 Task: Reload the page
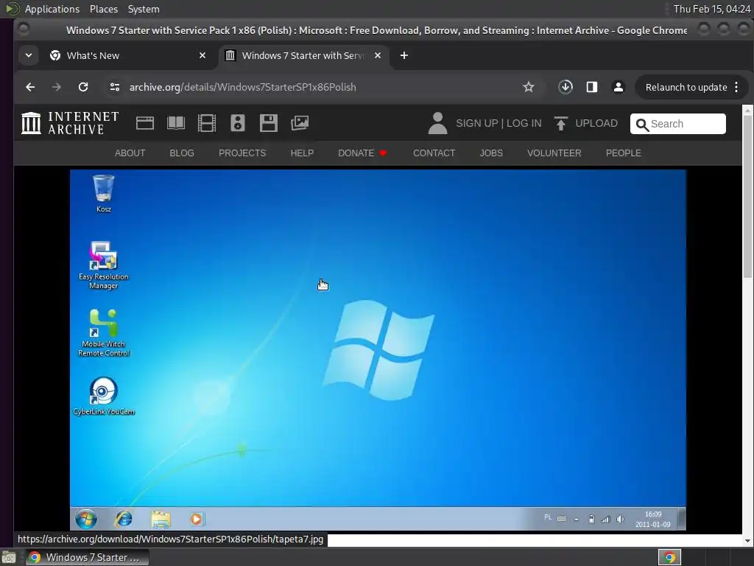click(83, 87)
